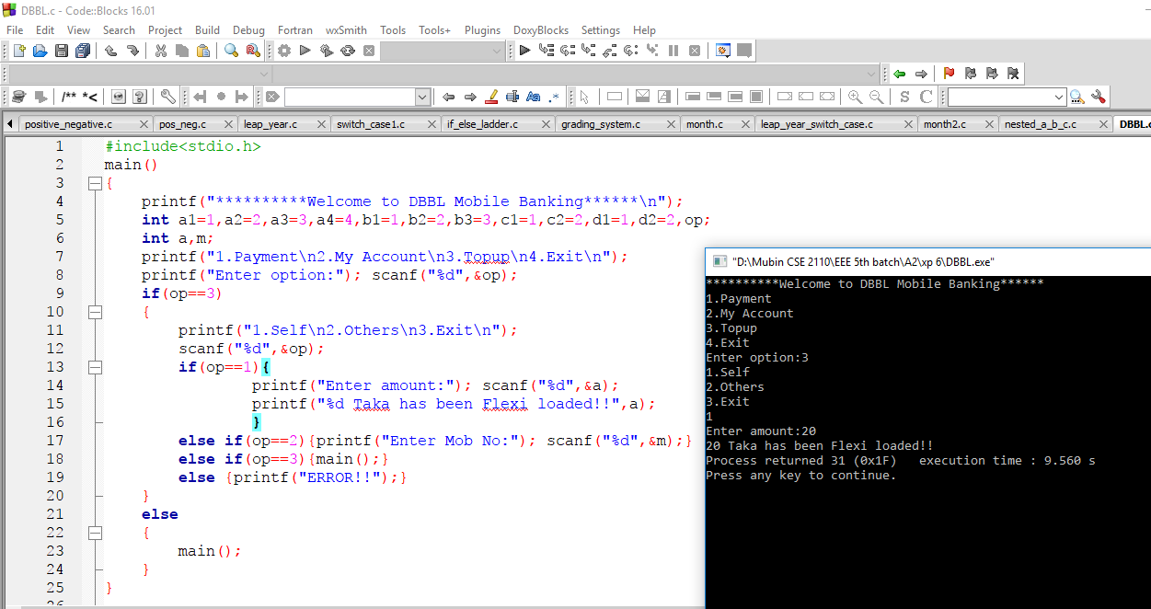Toggle a bookmark with the red flag icon

click(949, 73)
